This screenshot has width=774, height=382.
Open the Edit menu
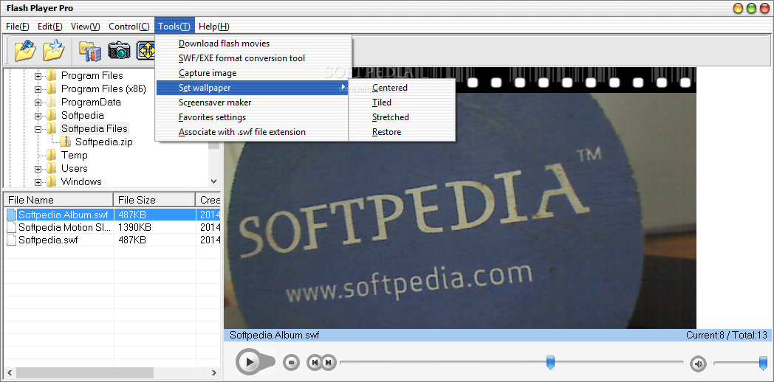click(x=50, y=27)
